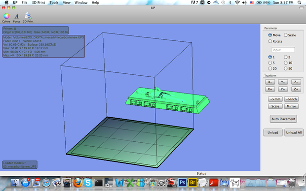Image resolution: width=306 pixels, height=191 pixels.
Task: Open the Spotlight search icon
Action: tap(299, 2)
